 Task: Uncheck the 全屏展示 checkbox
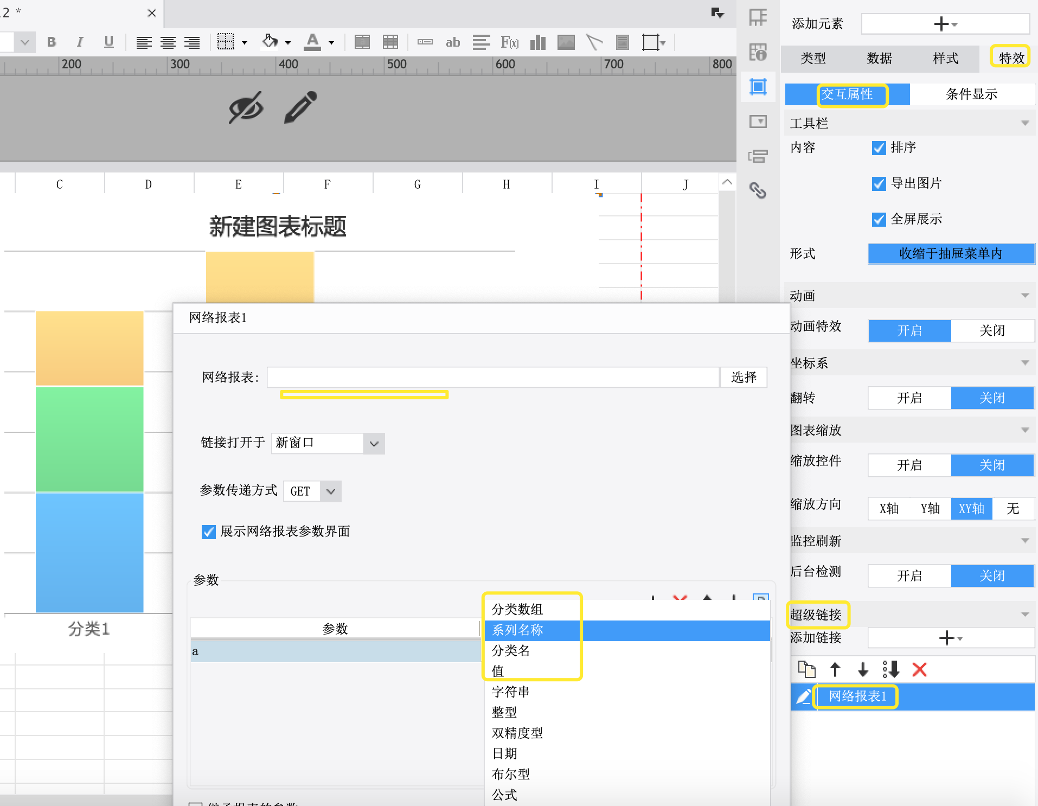(879, 219)
